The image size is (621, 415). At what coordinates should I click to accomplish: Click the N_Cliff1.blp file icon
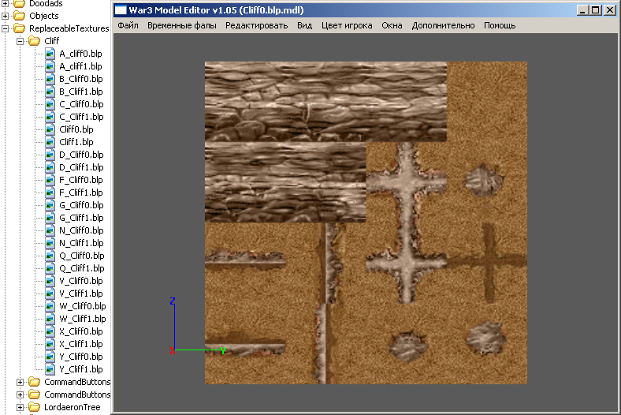pos(50,243)
